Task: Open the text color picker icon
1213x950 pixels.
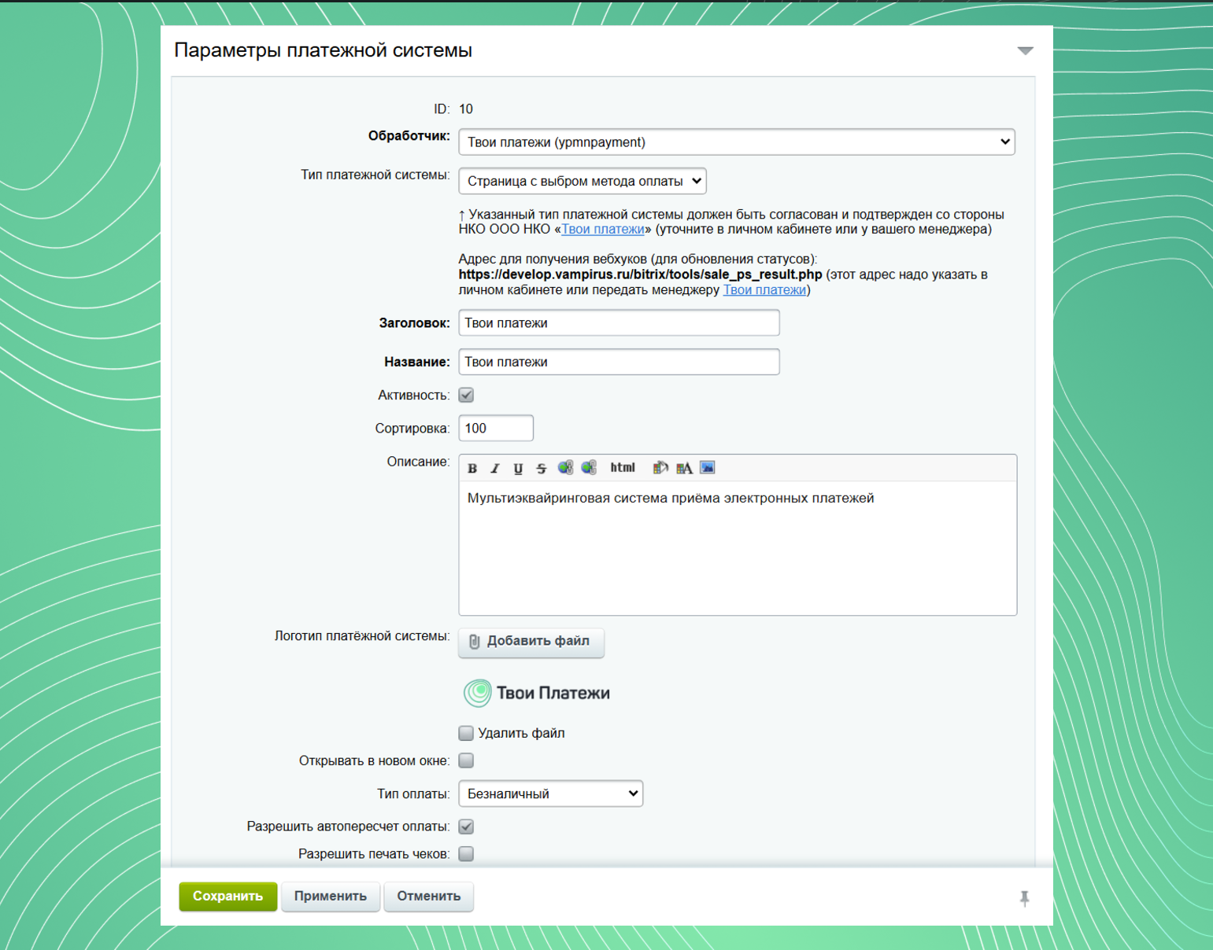Action: (684, 468)
